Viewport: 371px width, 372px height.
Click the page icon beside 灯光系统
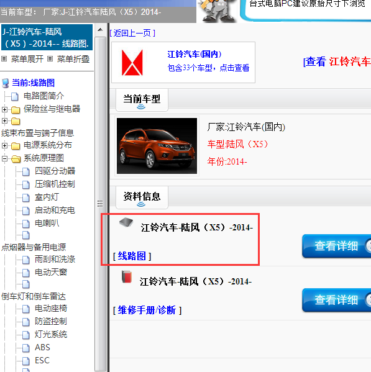(x=26, y=335)
